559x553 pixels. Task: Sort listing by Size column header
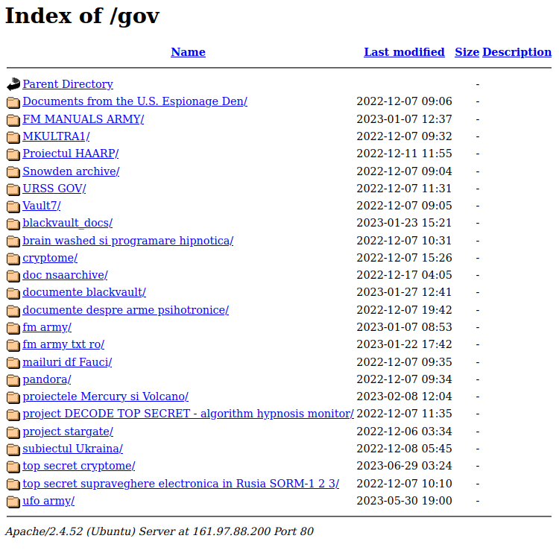pyautogui.click(x=467, y=52)
